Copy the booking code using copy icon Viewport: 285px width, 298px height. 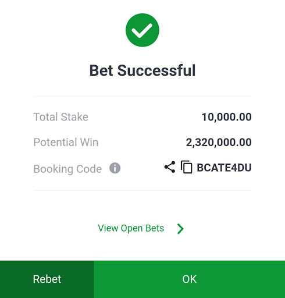pyautogui.click(x=187, y=167)
